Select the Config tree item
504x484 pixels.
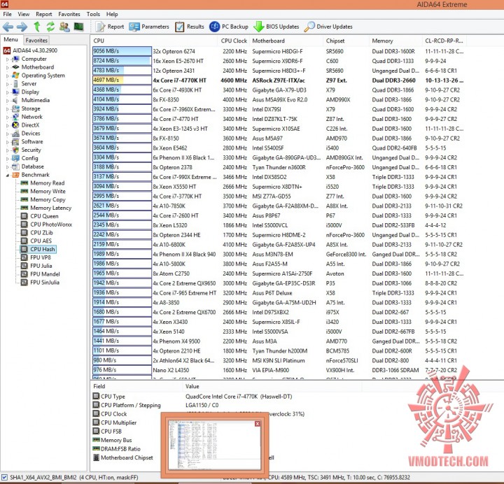(25, 158)
